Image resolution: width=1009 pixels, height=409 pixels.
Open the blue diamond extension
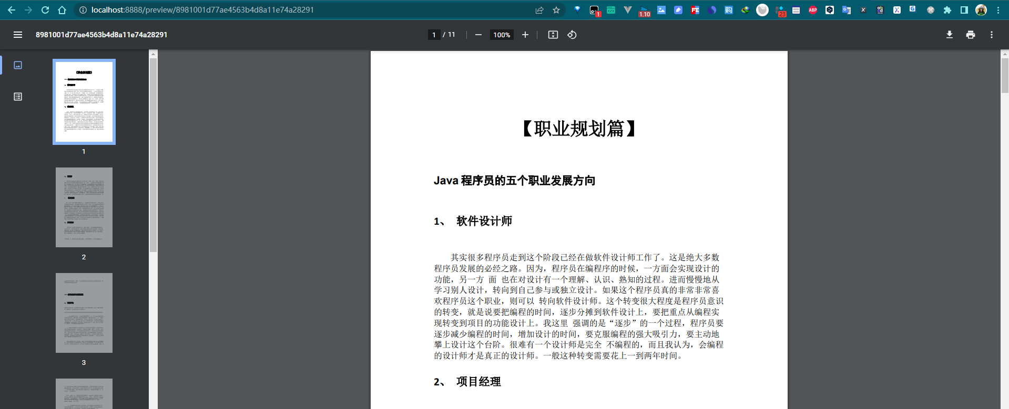(577, 9)
